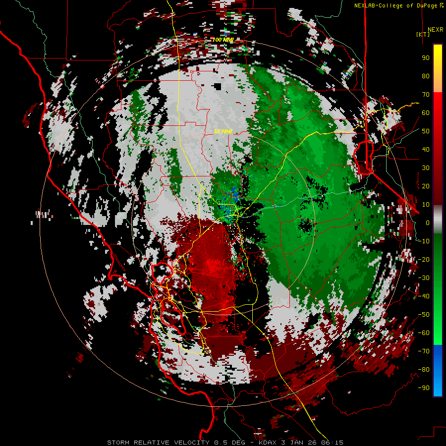
Task: Click the positive 80 scale value
Action: (426, 76)
